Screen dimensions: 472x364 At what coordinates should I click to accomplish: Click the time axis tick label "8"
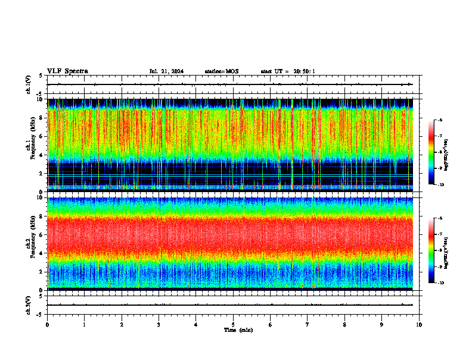(344, 325)
